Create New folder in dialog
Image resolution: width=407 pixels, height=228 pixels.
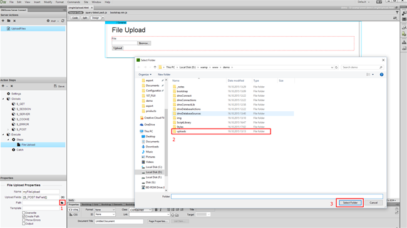164,74
